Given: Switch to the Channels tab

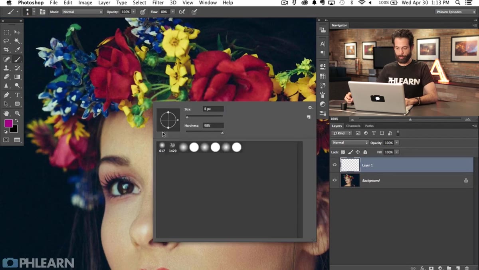Looking at the screenshot, I should tap(353, 126).
